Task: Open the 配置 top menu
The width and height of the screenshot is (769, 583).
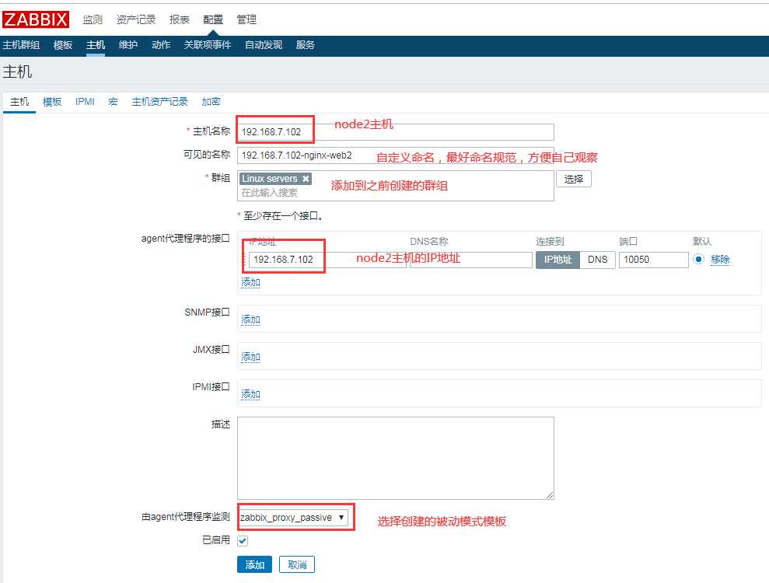Action: [213, 19]
